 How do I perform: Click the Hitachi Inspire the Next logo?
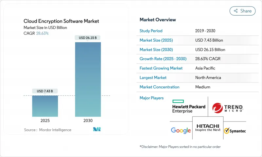click(x=207, y=127)
